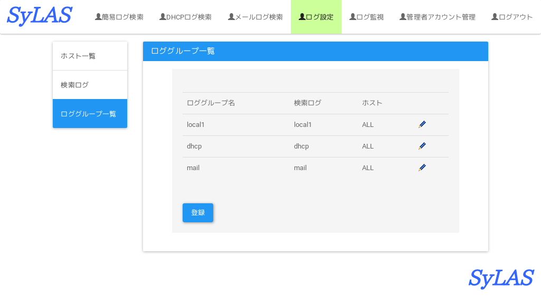Click the person icon beside ログ監視
541x296 pixels.
(353, 16)
